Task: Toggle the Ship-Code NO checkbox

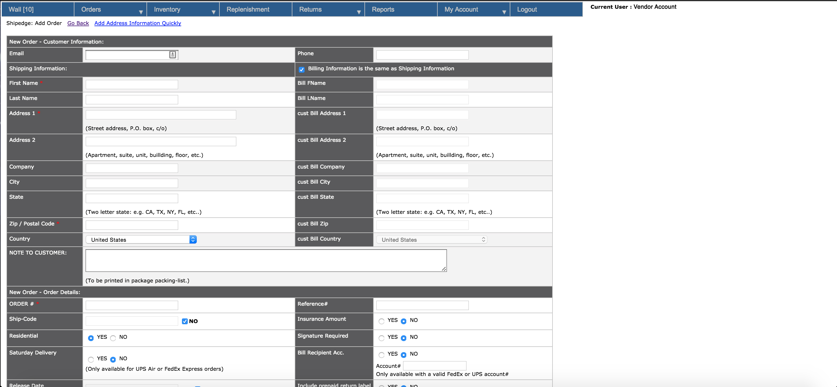Action: point(185,321)
